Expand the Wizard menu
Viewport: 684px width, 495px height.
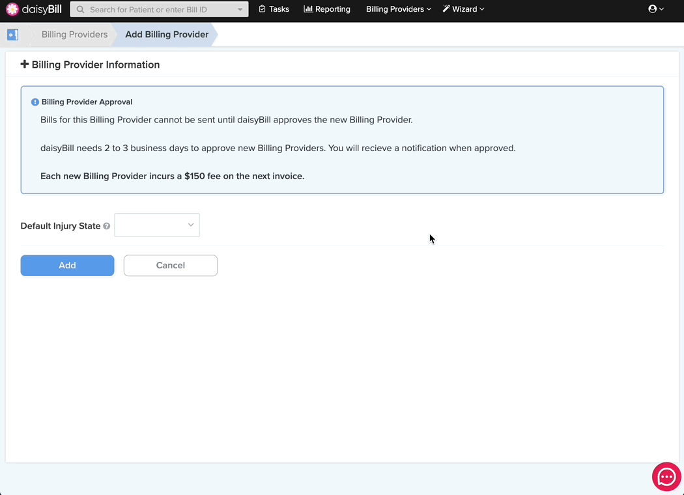(463, 9)
